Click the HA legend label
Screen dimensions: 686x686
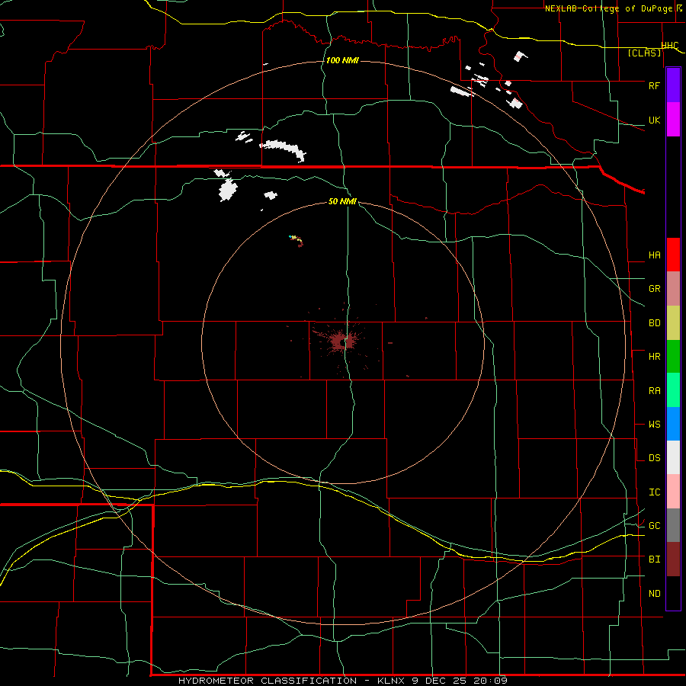click(654, 255)
